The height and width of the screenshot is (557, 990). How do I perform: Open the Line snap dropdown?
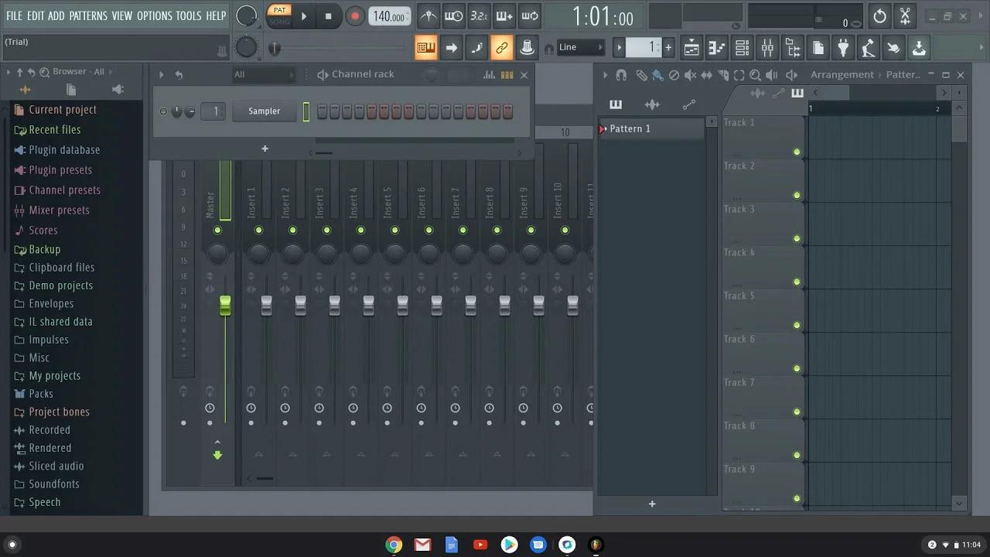580,46
